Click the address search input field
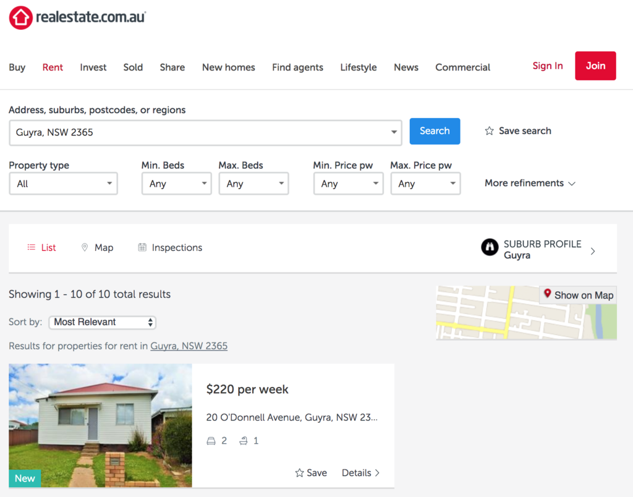Viewport: 633px width, 497px height. click(x=198, y=132)
